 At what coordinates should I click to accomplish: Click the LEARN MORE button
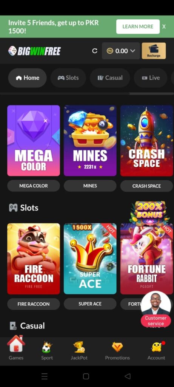(x=138, y=27)
